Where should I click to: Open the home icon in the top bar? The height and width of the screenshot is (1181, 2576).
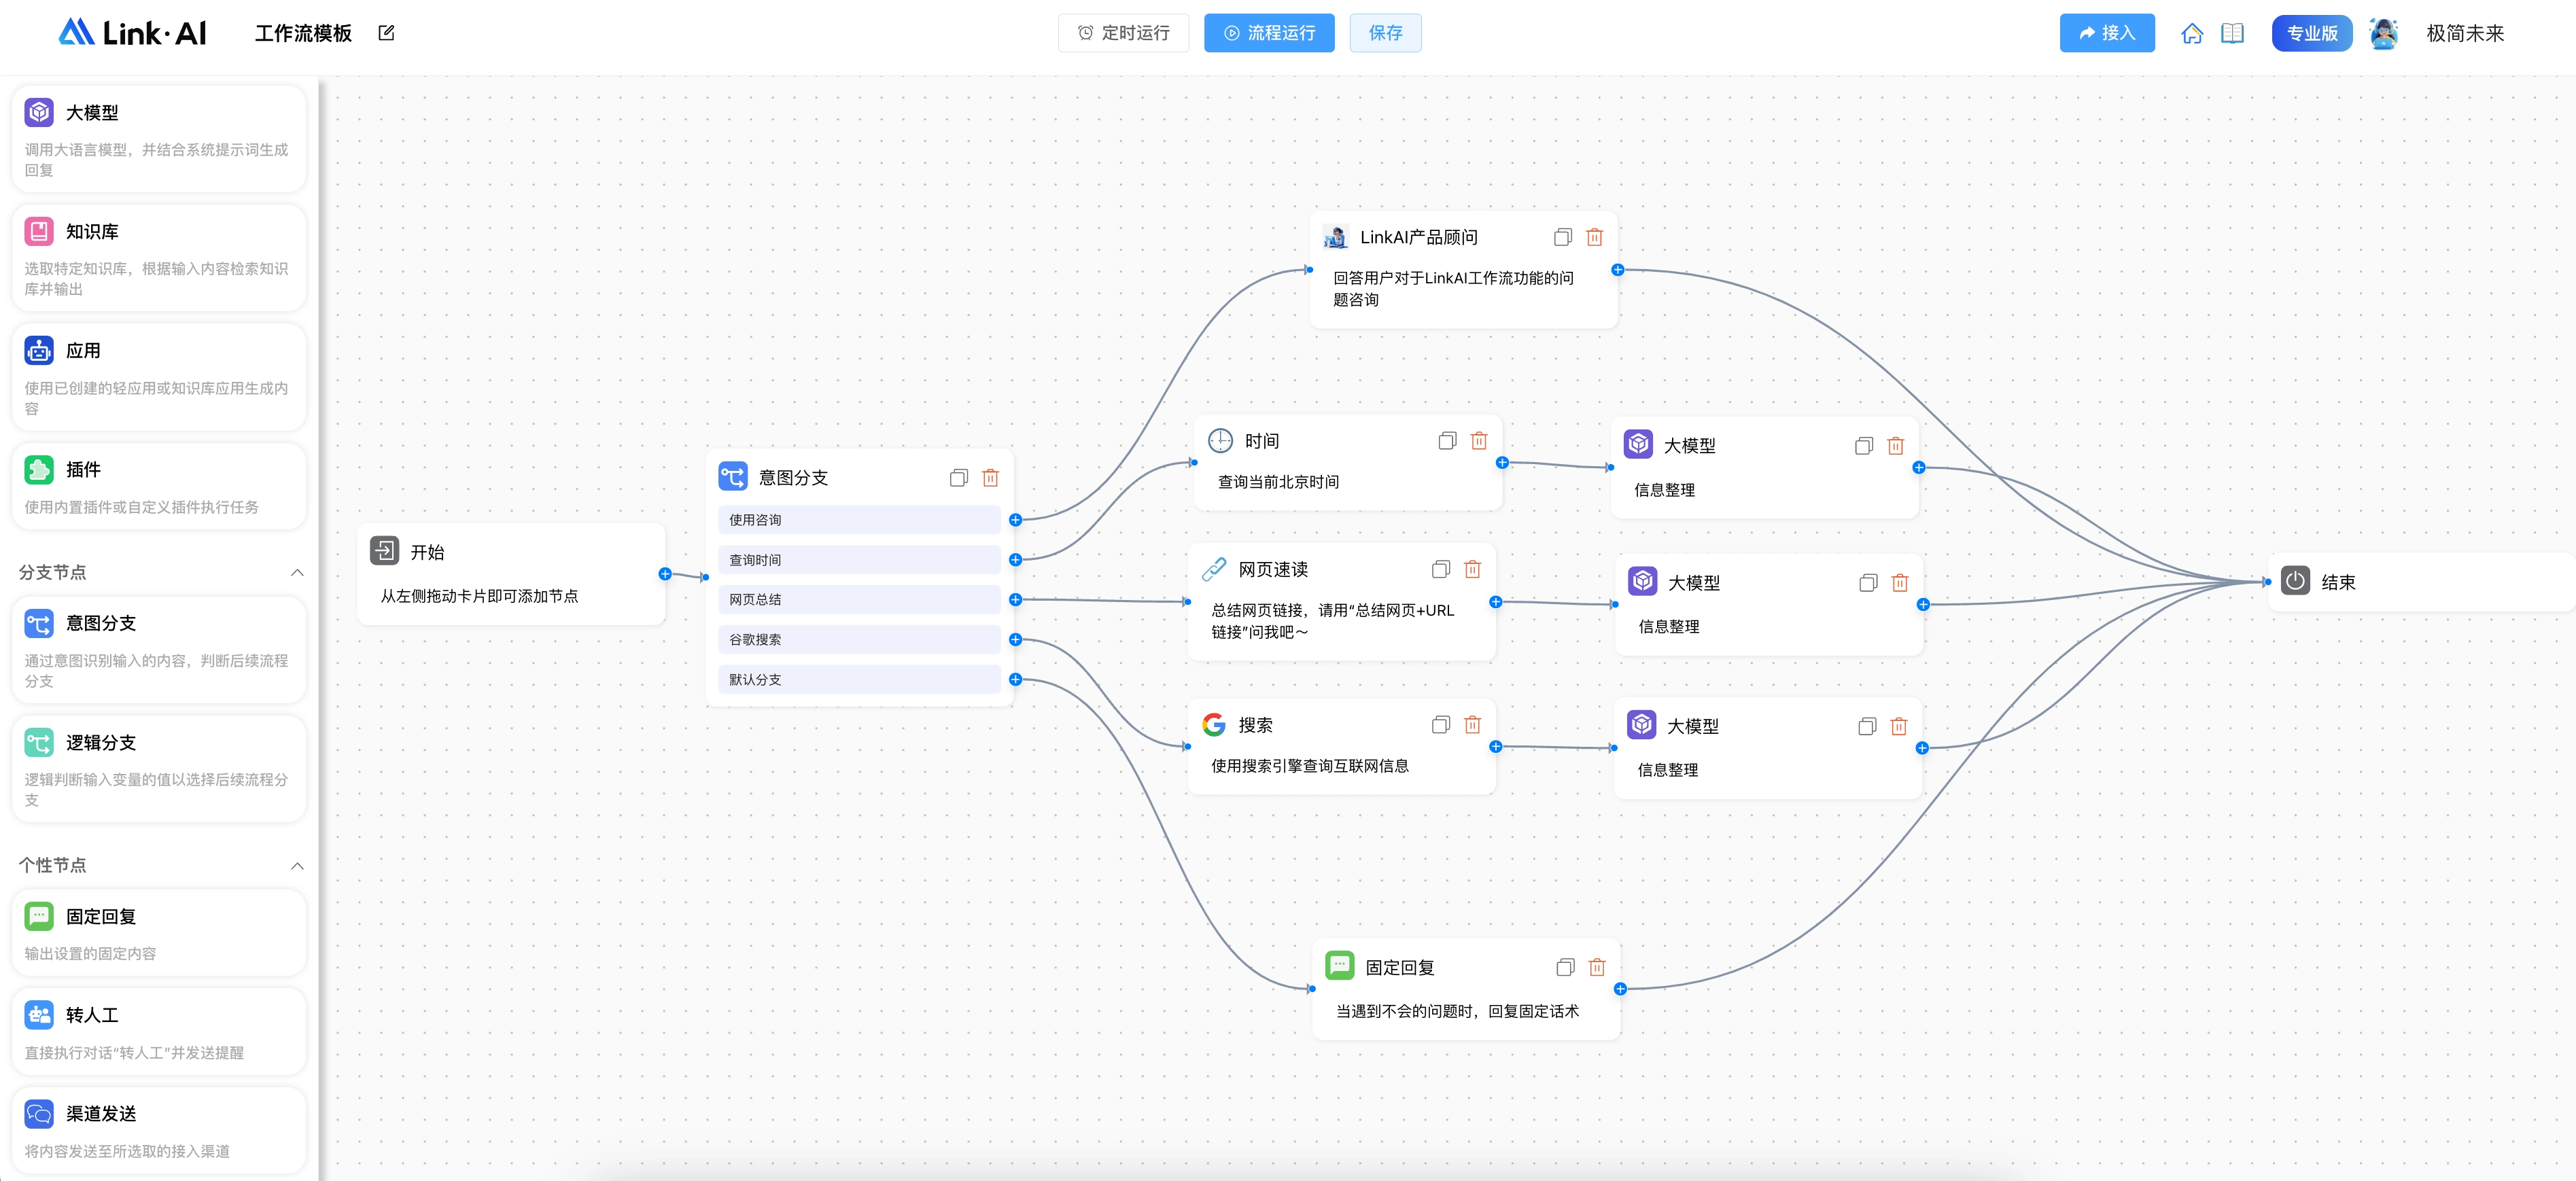tap(2192, 33)
